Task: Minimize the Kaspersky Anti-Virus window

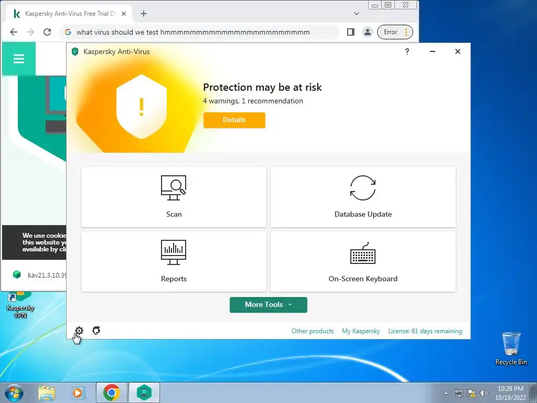Action: pos(433,51)
